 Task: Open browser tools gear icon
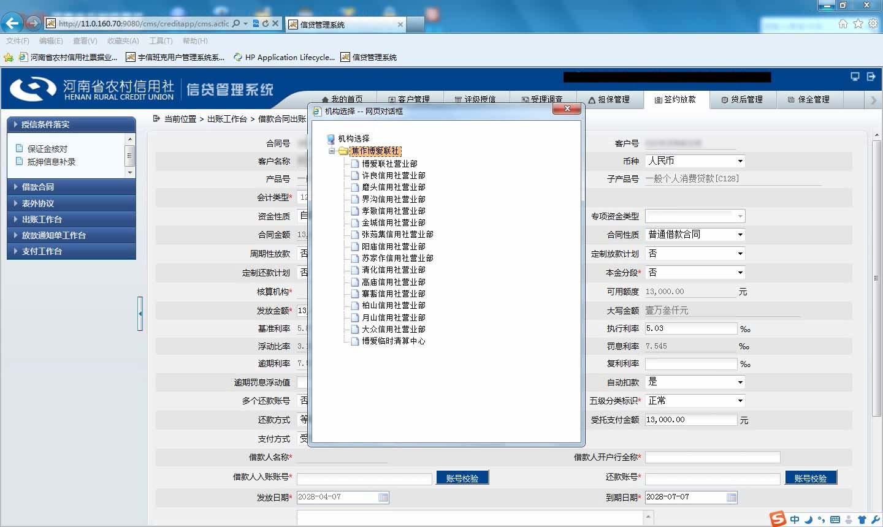point(873,23)
